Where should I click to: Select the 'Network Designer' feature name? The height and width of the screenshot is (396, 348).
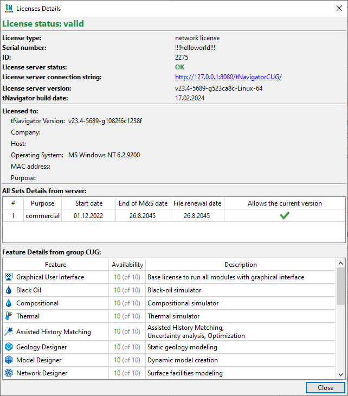(42, 373)
